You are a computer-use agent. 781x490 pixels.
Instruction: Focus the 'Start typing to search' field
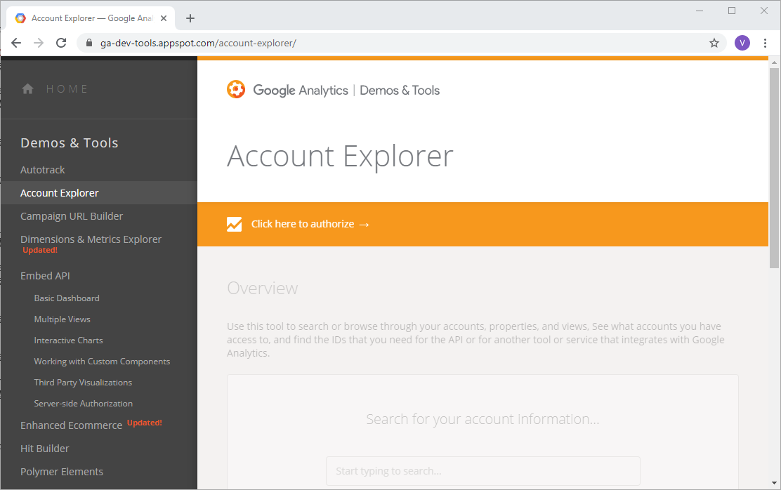click(483, 471)
